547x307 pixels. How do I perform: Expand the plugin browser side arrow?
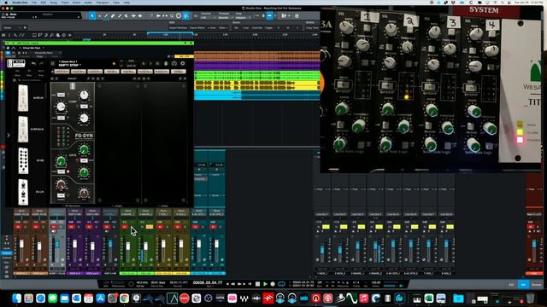[9, 135]
